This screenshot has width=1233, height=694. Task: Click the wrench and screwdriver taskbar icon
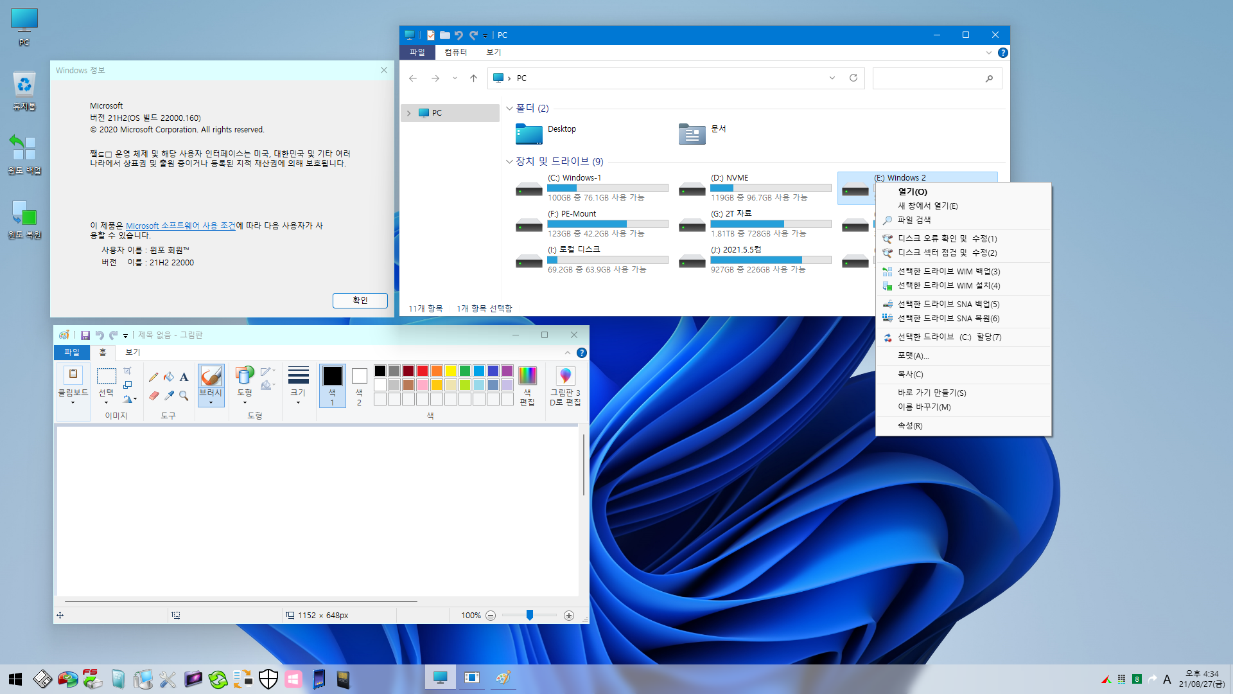pos(168,679)
